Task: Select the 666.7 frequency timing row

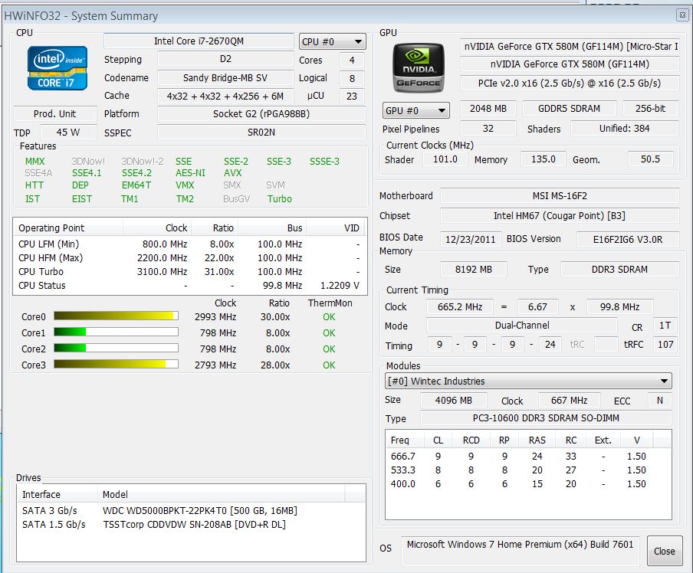Action: 528,456
